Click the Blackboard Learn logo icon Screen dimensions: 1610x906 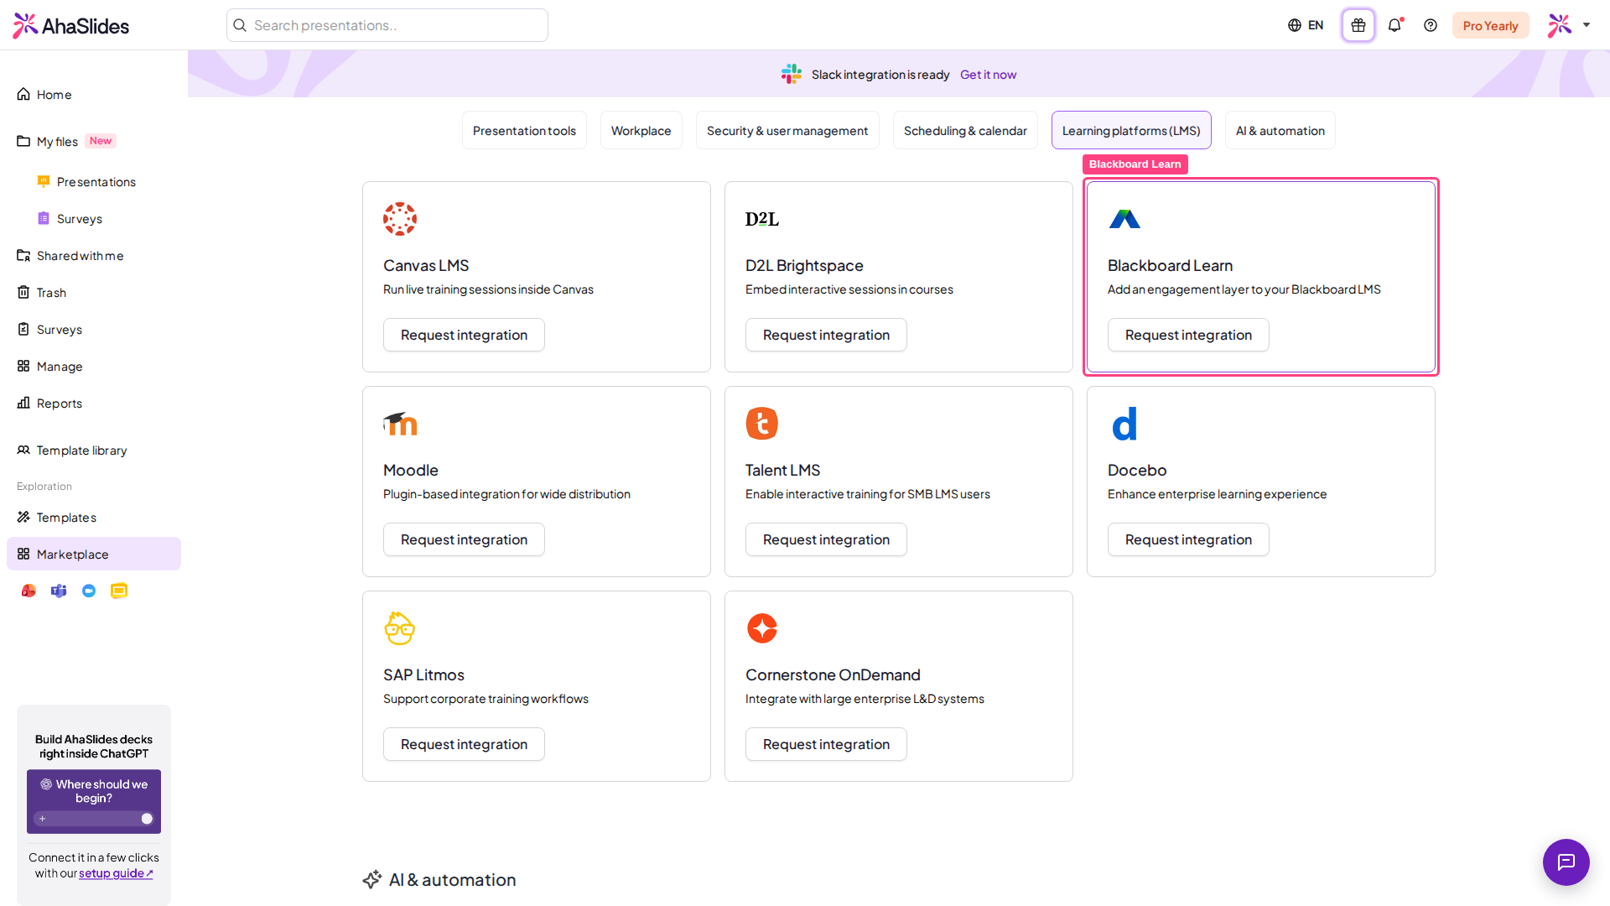[1124, 219]
